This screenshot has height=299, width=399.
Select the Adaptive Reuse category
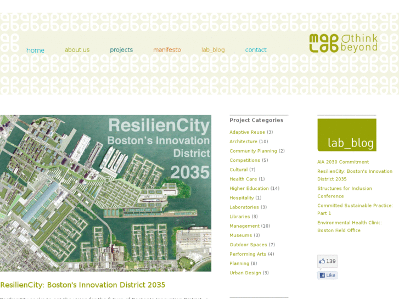[247, 132]
